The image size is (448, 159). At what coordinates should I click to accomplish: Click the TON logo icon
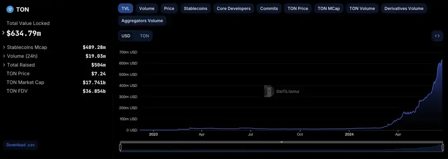(x=10, y=10)
